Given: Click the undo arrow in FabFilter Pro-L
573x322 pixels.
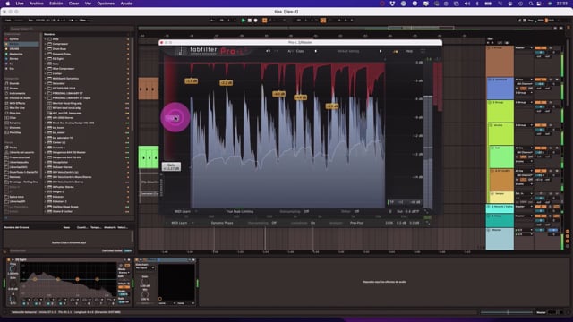Looking at the screenshot, I should click(269, 51).
